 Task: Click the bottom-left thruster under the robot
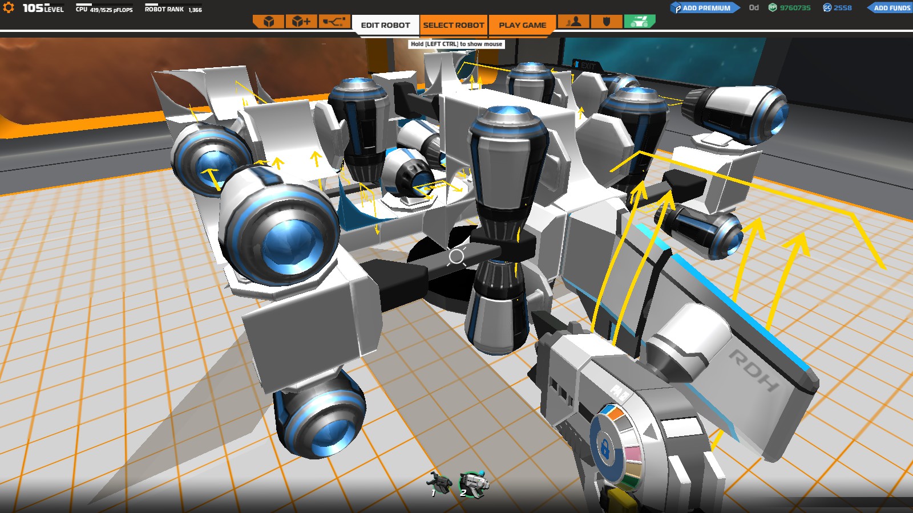(321, 415)
